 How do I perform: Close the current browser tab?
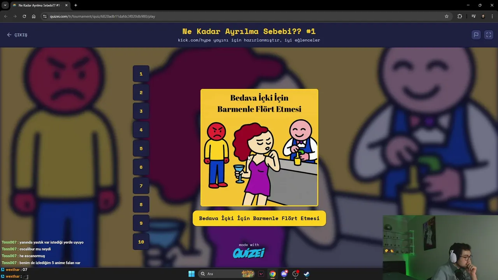point(66,5)
